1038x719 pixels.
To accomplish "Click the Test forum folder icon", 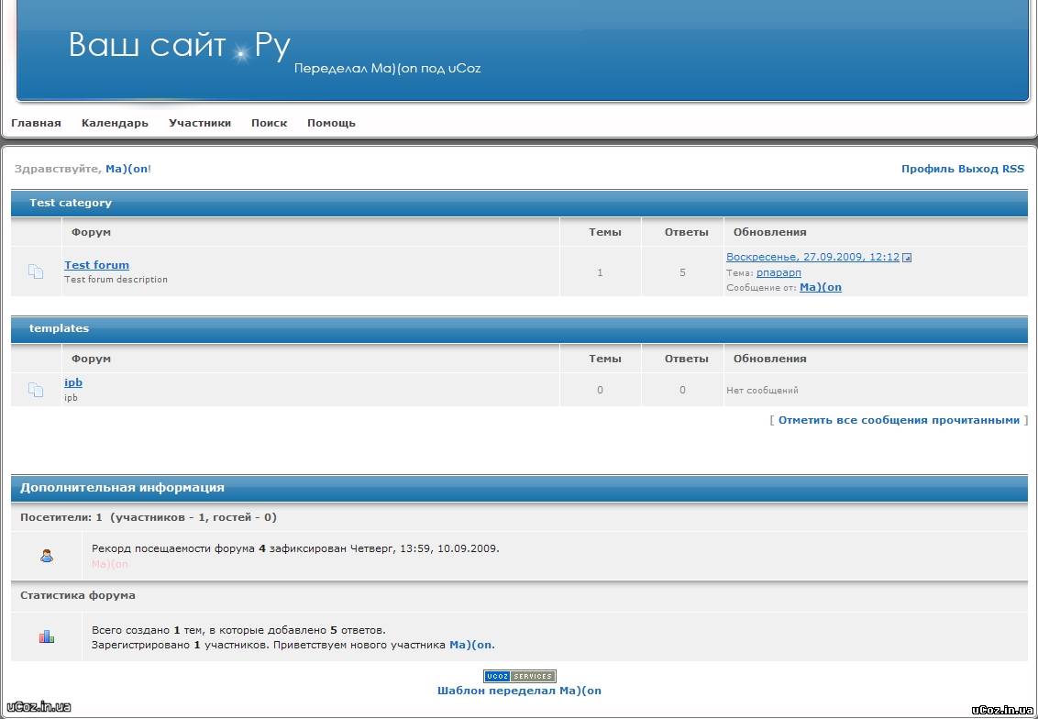I will [x=36, y=271].
